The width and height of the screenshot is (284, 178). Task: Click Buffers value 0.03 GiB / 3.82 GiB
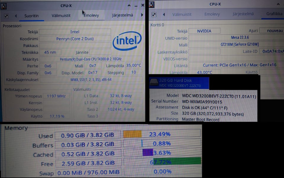coord(88,145)
